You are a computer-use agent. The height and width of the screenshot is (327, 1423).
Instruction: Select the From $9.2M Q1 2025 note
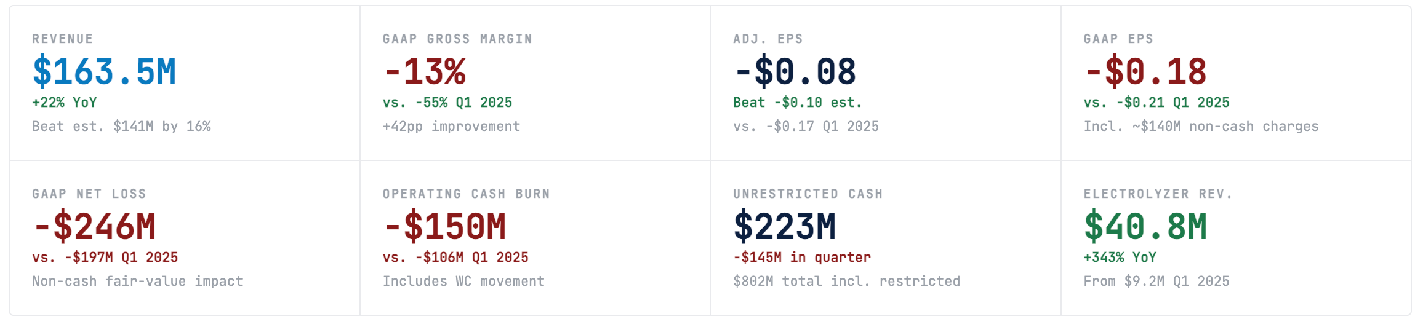click(x=1157, y=281)
